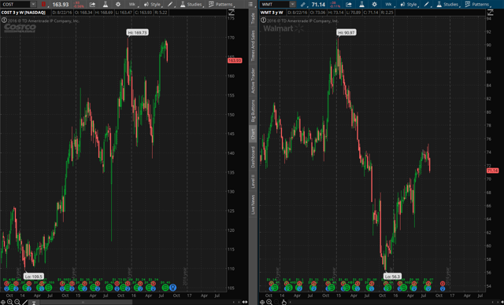Open the hamburger menu on COST chart toolbar
504x305 pixels.
coord(250,4)
